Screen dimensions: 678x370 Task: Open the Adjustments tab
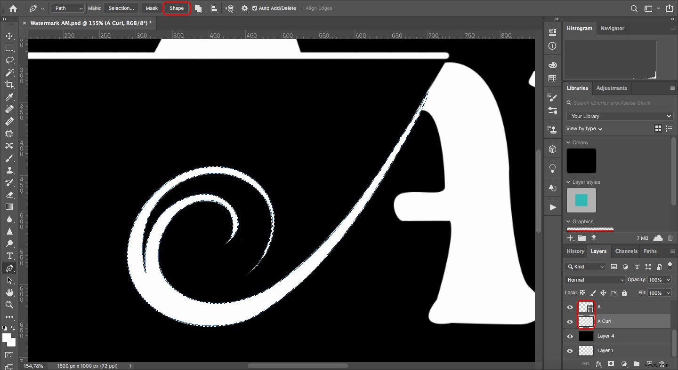pos(612,88)
